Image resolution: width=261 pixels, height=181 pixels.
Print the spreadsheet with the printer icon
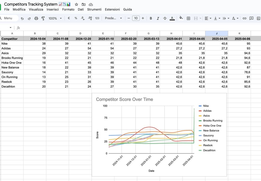click(x=36, y=18)
